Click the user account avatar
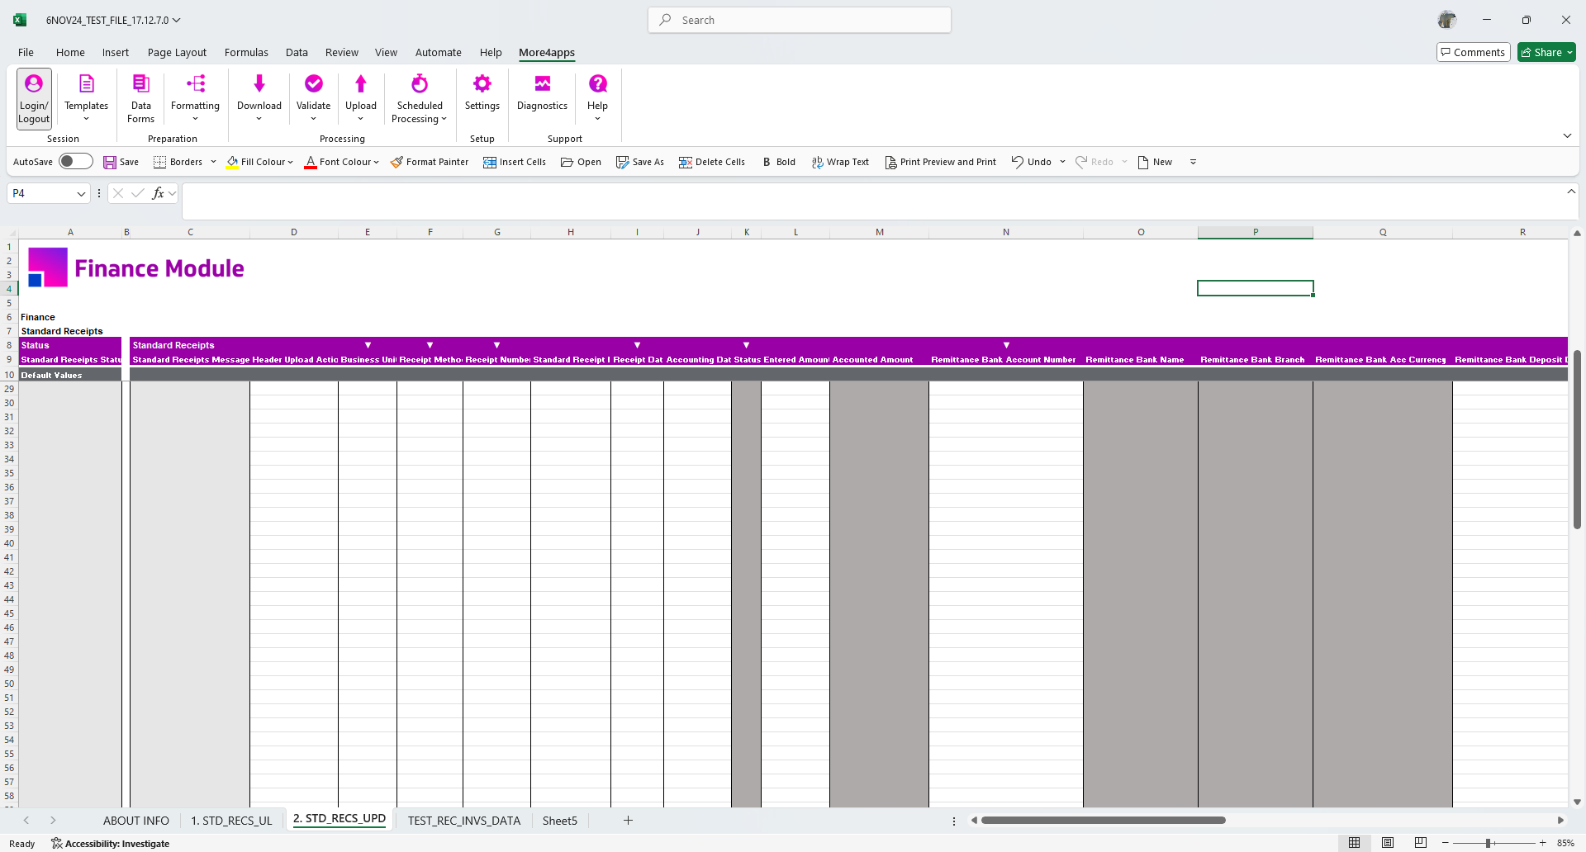 pos(1447,20)
